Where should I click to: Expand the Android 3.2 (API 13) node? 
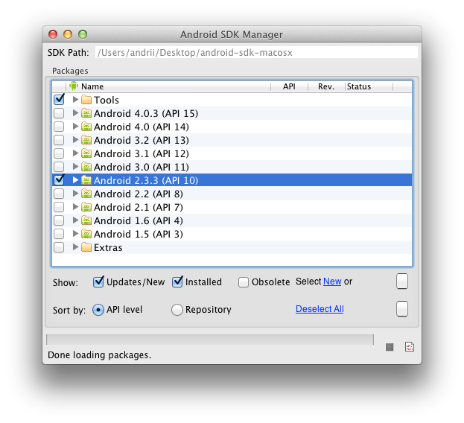click(75, 139)
